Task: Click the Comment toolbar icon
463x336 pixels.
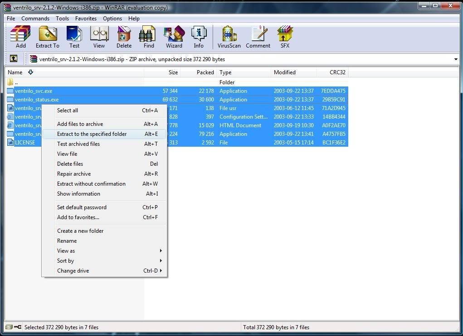Action: coord(258,37)
